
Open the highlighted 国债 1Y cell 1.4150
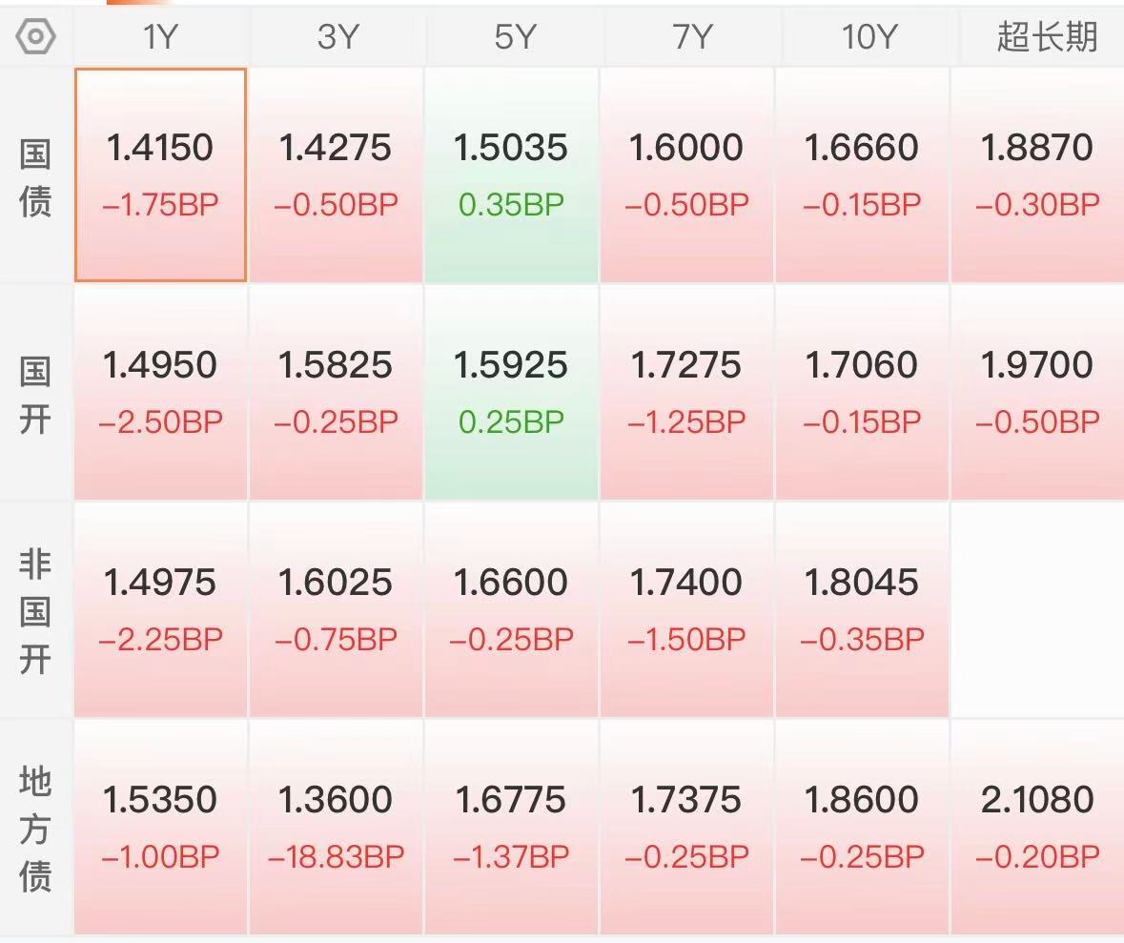point(160,174)
